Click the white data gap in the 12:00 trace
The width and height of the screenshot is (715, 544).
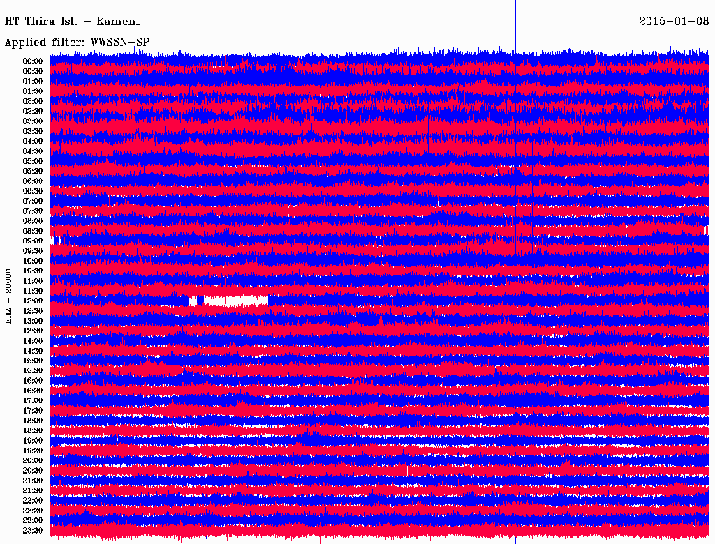click(x=234, y=301)
